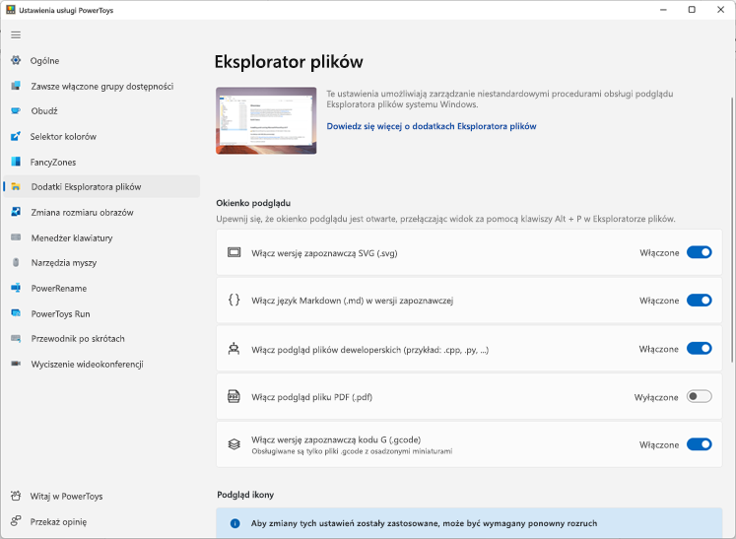Open Narzędzia myszy page

[101, 263]
